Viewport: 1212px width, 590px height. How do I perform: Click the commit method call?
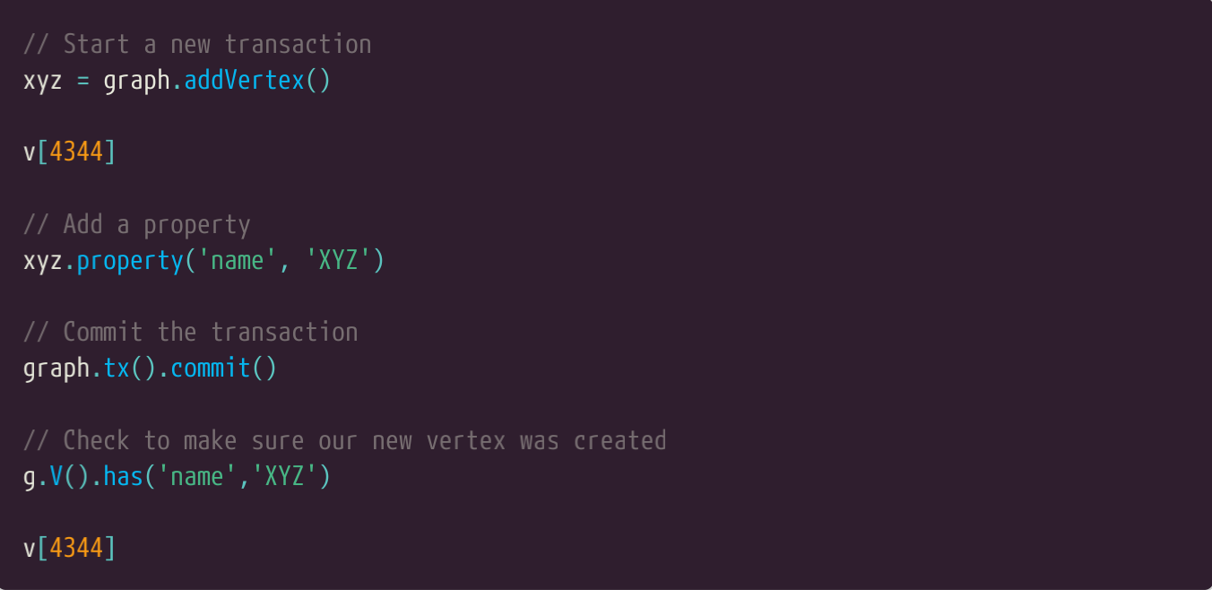point(211,369)
